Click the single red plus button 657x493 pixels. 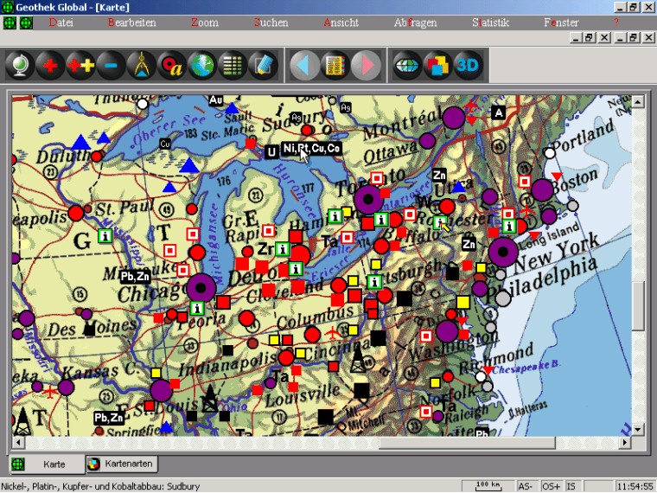[50, 66]
